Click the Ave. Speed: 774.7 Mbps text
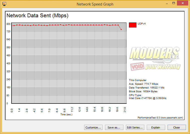The height and width of the screenshot is (134, 190). (144, 84)
